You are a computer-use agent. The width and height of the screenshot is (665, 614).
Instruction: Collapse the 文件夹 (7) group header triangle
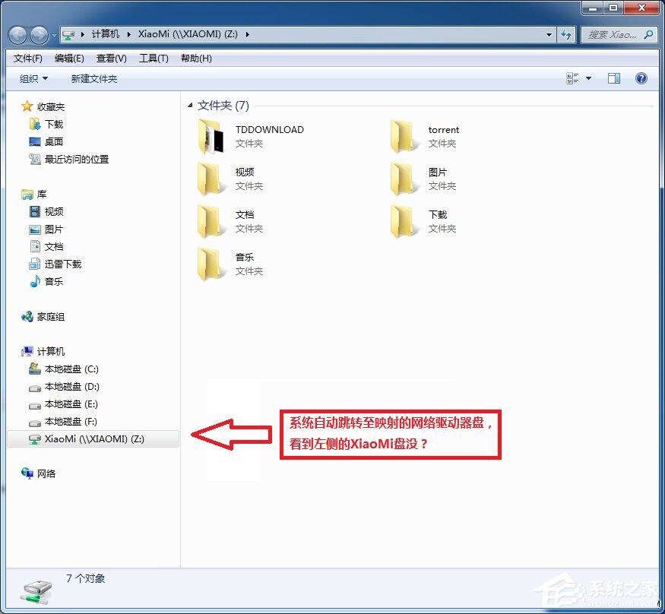[x=191, y=105]
